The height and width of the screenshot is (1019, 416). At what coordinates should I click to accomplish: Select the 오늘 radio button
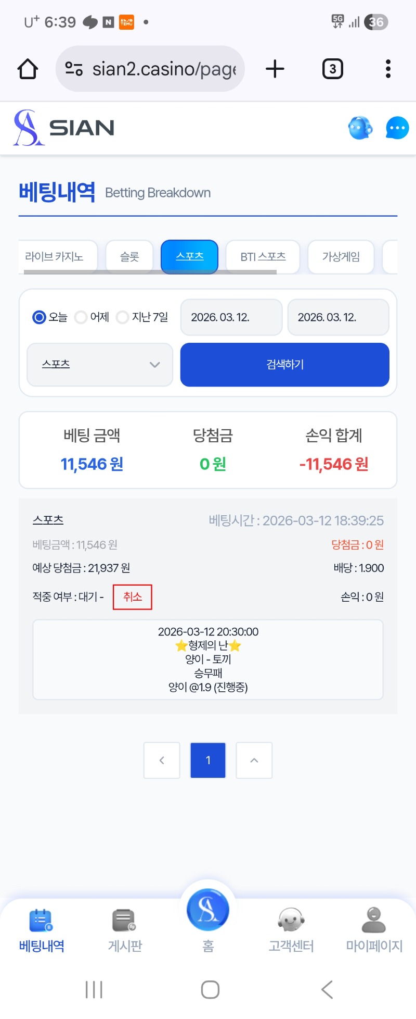pos(40,317)
